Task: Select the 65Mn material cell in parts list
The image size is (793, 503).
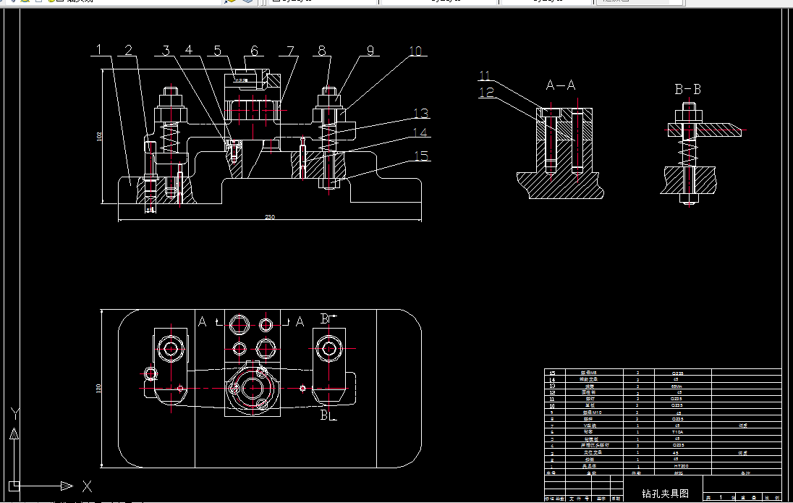Action: (677, 386)
